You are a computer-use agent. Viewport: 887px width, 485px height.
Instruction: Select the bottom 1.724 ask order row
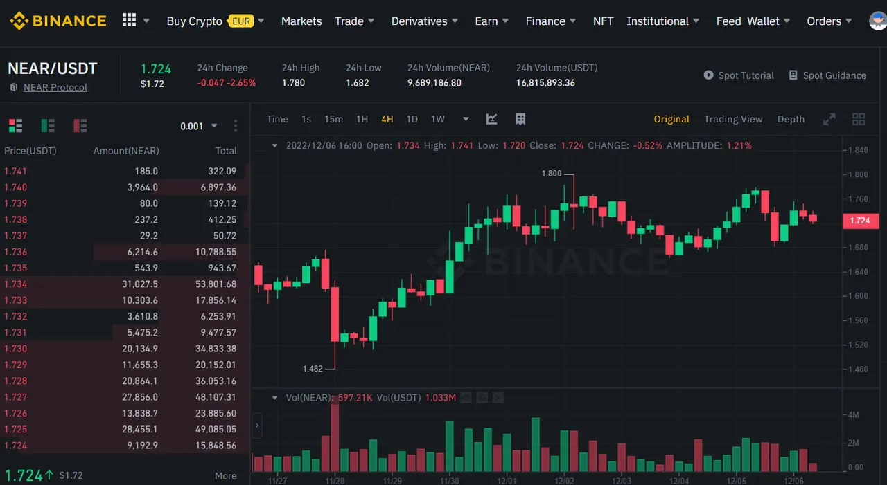point(125,446)
